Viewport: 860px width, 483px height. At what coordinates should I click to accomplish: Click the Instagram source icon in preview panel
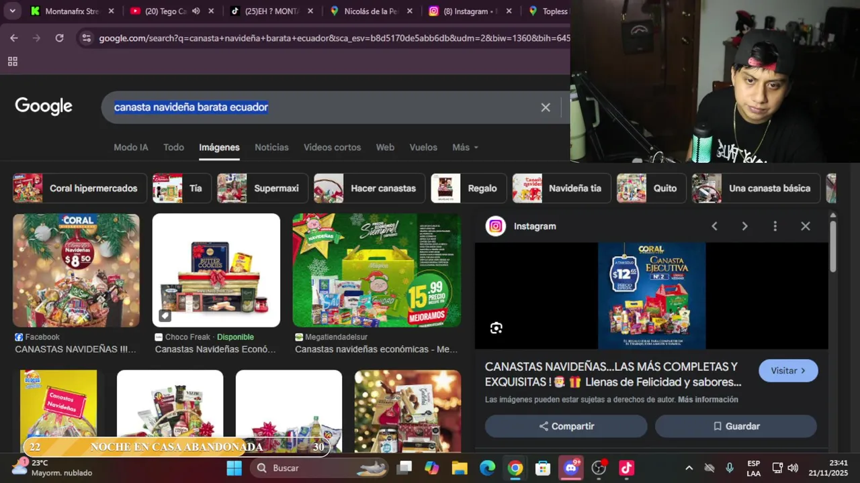click(496, 226)
